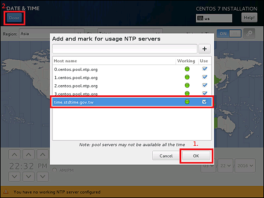Open the Help! button
This screenshot has width=264, height=198.
(249, 18)
